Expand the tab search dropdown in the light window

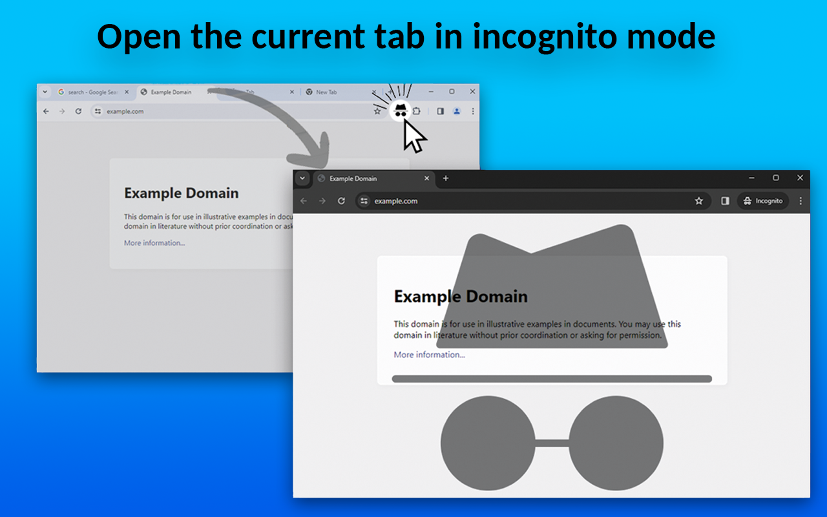tap(45, 92)
